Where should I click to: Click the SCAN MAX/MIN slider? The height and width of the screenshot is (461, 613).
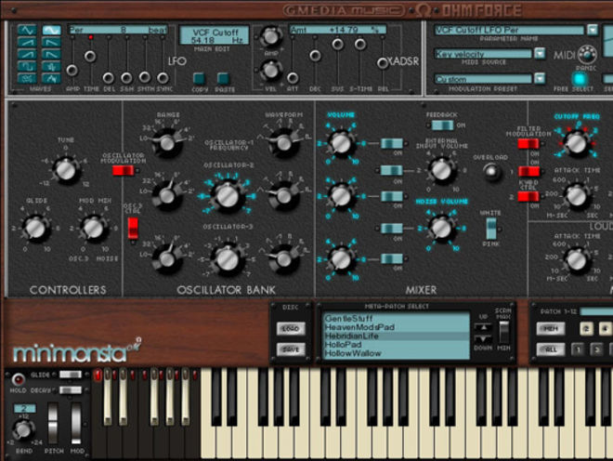point(504,332)
